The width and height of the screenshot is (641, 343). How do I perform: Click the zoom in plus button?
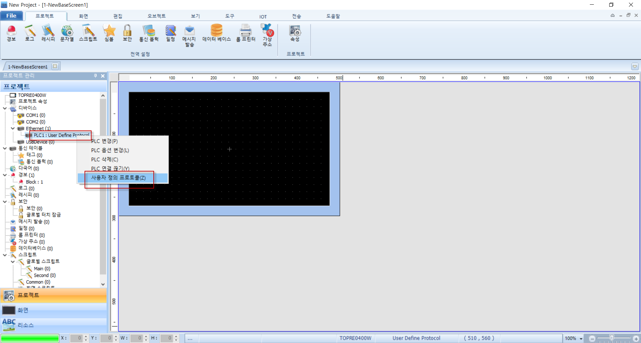click(x=636, y=338)
